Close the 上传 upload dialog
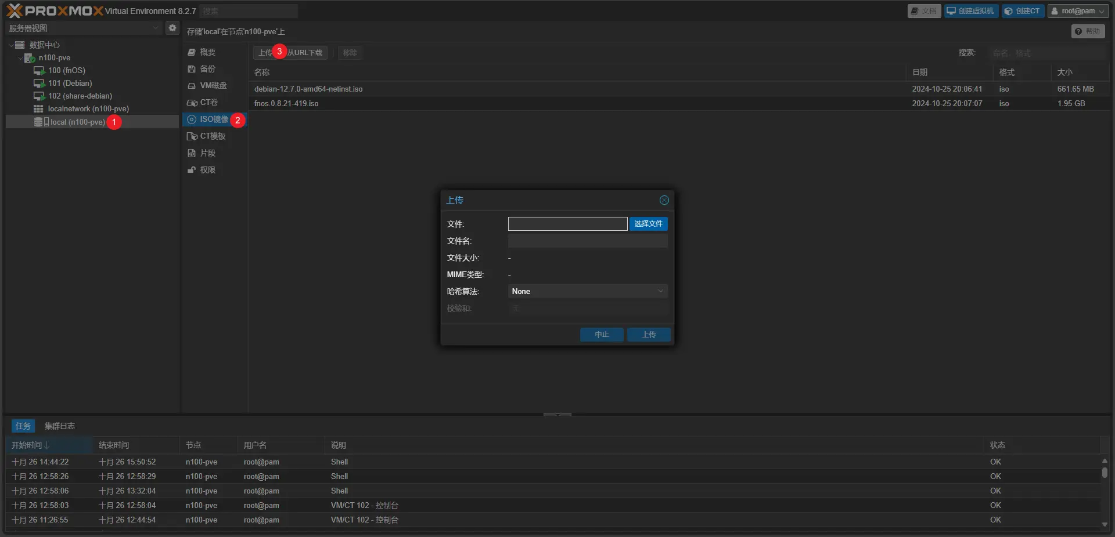The height and width of the screenshot is (537, 1115). tap(664, 200)
